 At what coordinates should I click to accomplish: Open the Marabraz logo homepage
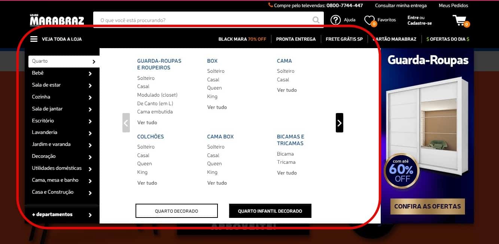click(x=57, y=20)
